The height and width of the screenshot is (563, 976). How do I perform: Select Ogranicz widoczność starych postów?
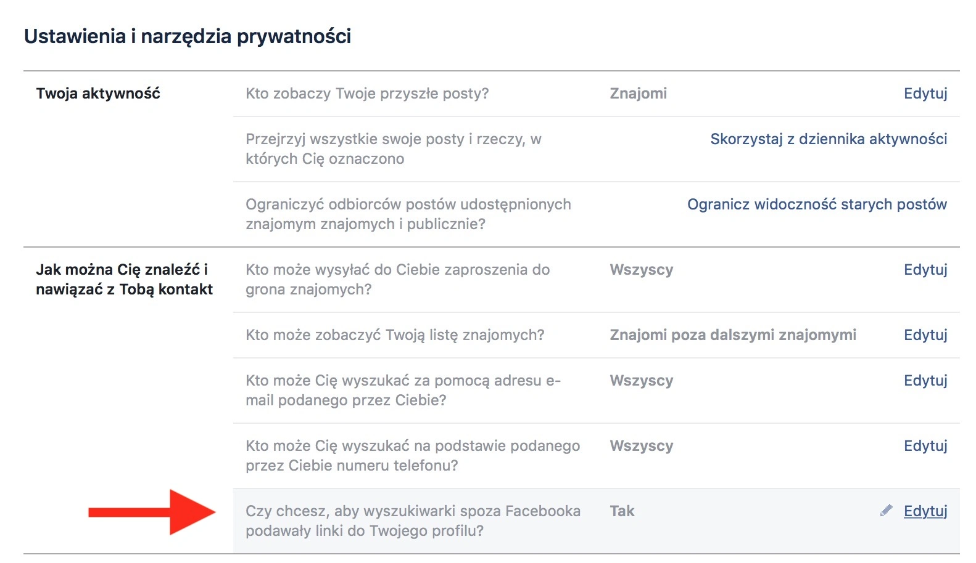coord(817,205)
